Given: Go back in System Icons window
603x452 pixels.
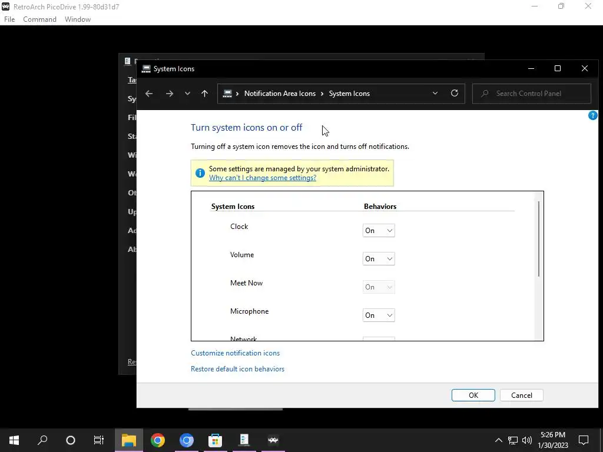Looking at the screenshot, I should 149,94.
